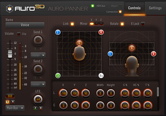Click the Solo S button under volume
This screenshot has width=166, height=116.
[8, 102]
